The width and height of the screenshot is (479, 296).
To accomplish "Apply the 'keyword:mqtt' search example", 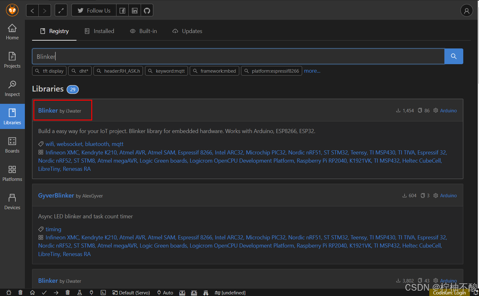I will [166, 71].
